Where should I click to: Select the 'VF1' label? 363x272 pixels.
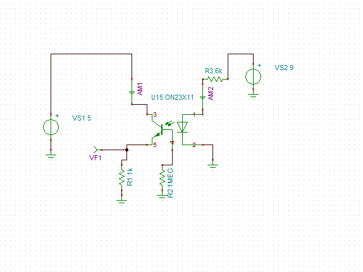coord(95,158)
